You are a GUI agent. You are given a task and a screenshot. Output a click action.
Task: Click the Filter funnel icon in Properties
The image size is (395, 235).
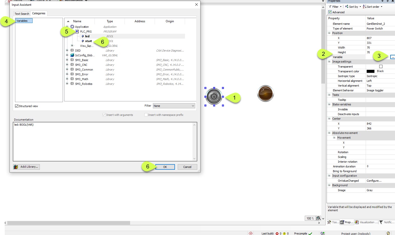pyautogui.click(x=330, y=7)
